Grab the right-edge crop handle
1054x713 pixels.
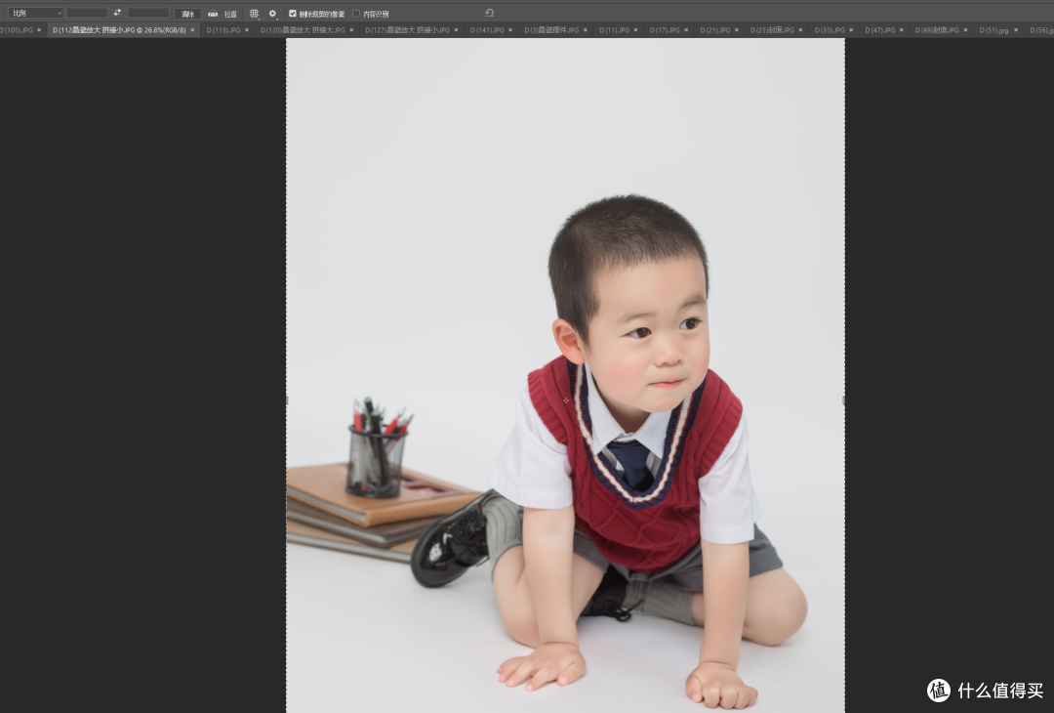(x=844, y=400)
